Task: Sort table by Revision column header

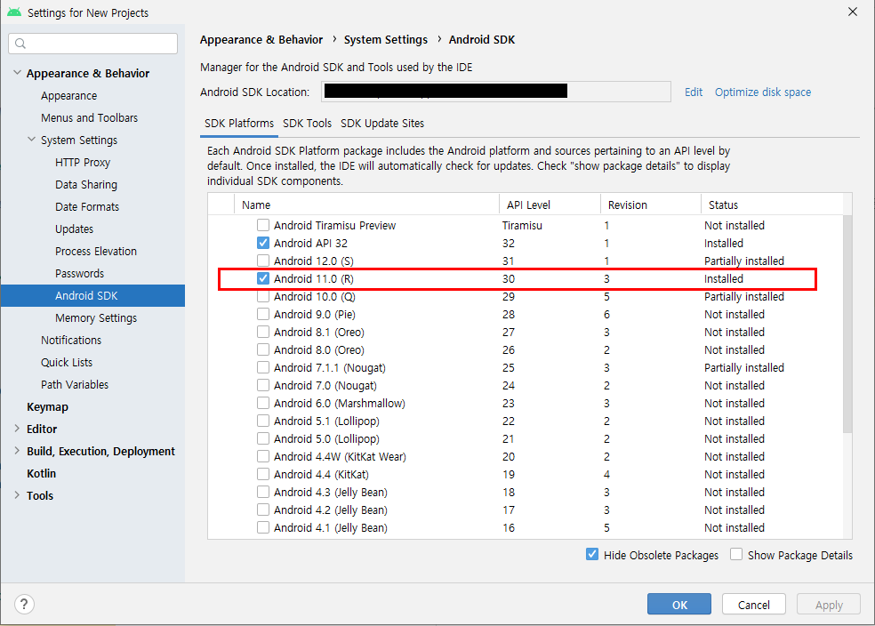Action: tap(651, 205)
